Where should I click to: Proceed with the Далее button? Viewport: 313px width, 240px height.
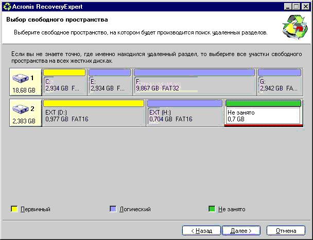tap(240, 231)
